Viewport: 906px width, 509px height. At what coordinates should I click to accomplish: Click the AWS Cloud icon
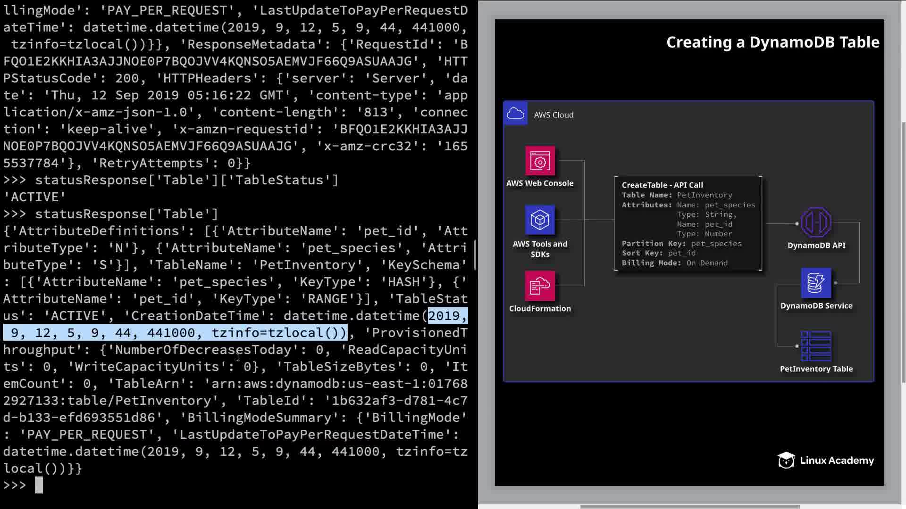tap(515, 114)
